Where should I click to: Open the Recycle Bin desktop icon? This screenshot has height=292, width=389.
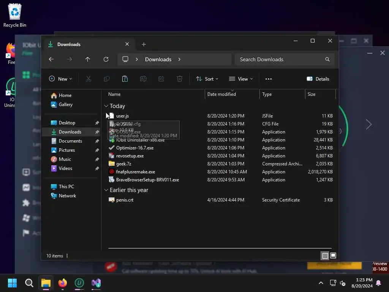coord(15,15)
